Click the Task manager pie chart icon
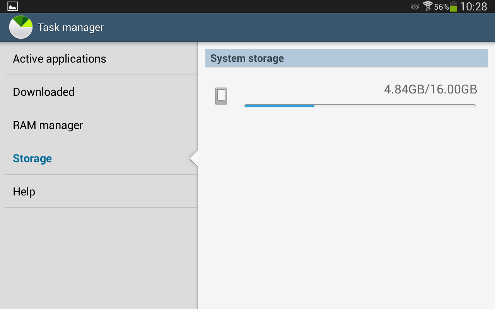Image resolution: width=495 pixels, height=309 pixels. (x=21, y=27)
